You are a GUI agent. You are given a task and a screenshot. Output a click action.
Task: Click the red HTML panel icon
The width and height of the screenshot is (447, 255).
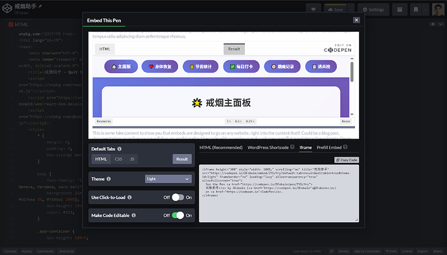click(11, 25)
